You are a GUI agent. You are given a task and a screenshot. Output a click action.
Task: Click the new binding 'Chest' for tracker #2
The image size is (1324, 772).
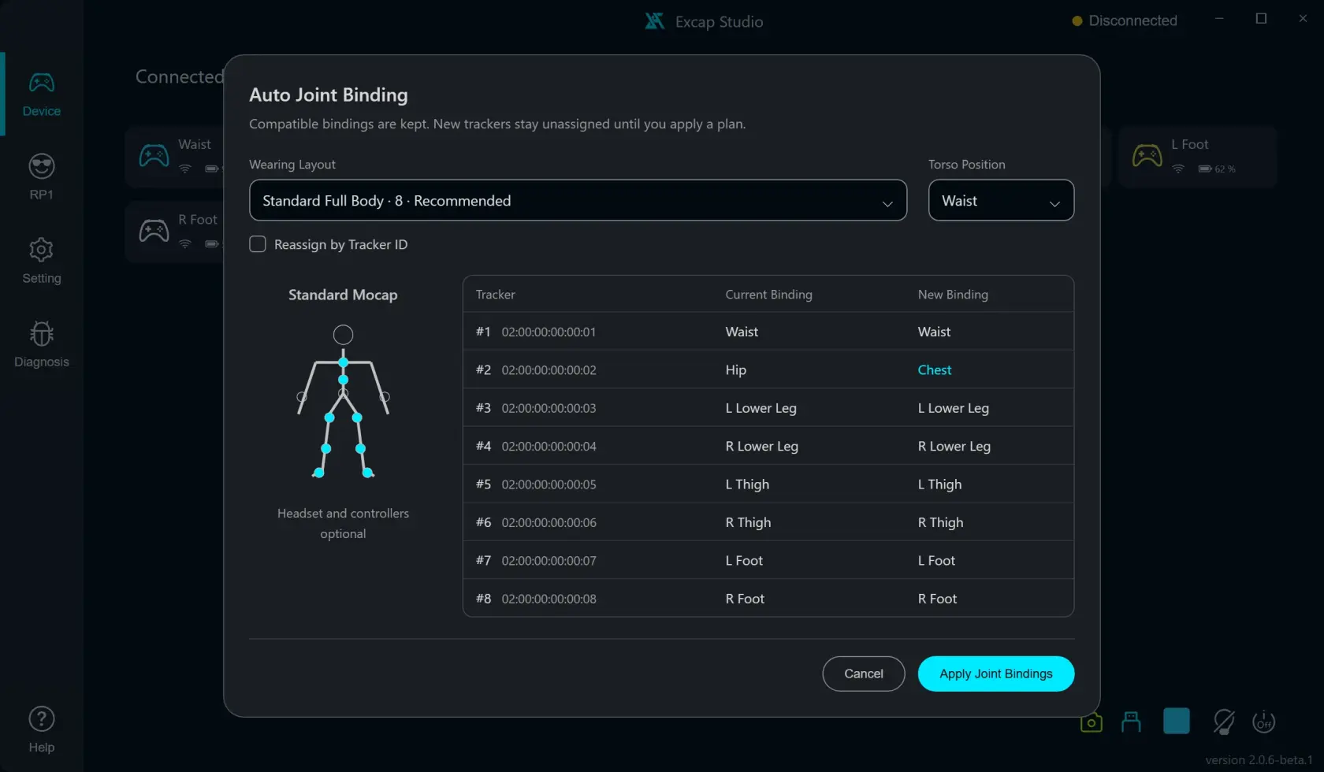point(934,369)
